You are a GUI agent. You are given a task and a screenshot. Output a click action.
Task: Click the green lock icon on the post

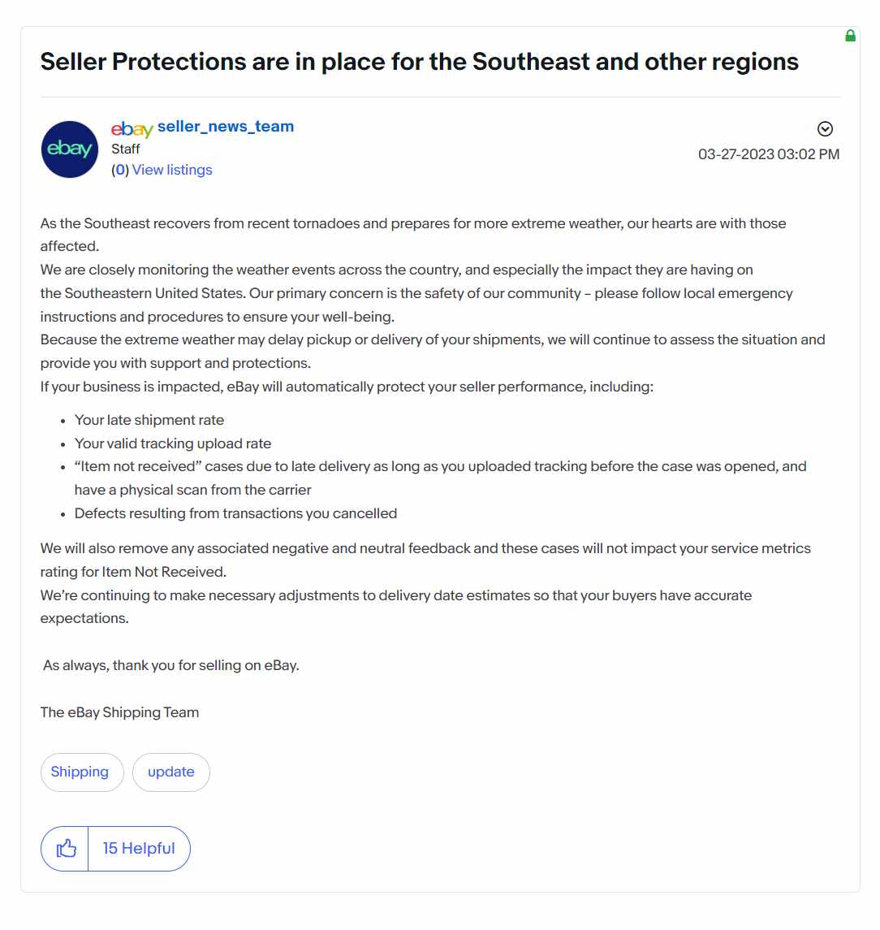pos(850,36)
